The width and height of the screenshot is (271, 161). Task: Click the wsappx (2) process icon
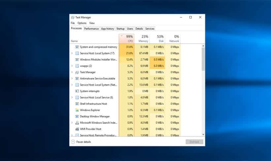coord(77,66)
